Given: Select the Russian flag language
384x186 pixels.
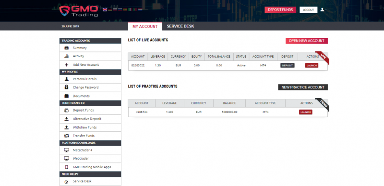Looking at the screenshot, I should 120,10.
